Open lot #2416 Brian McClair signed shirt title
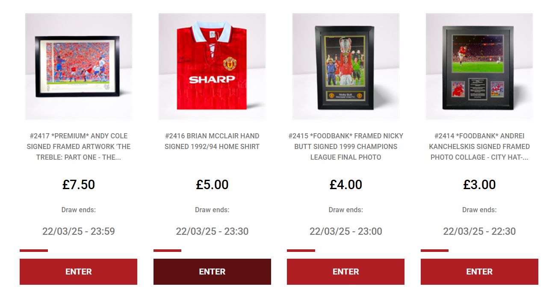This screenshot has height=295, width=558. coord(212,141)
